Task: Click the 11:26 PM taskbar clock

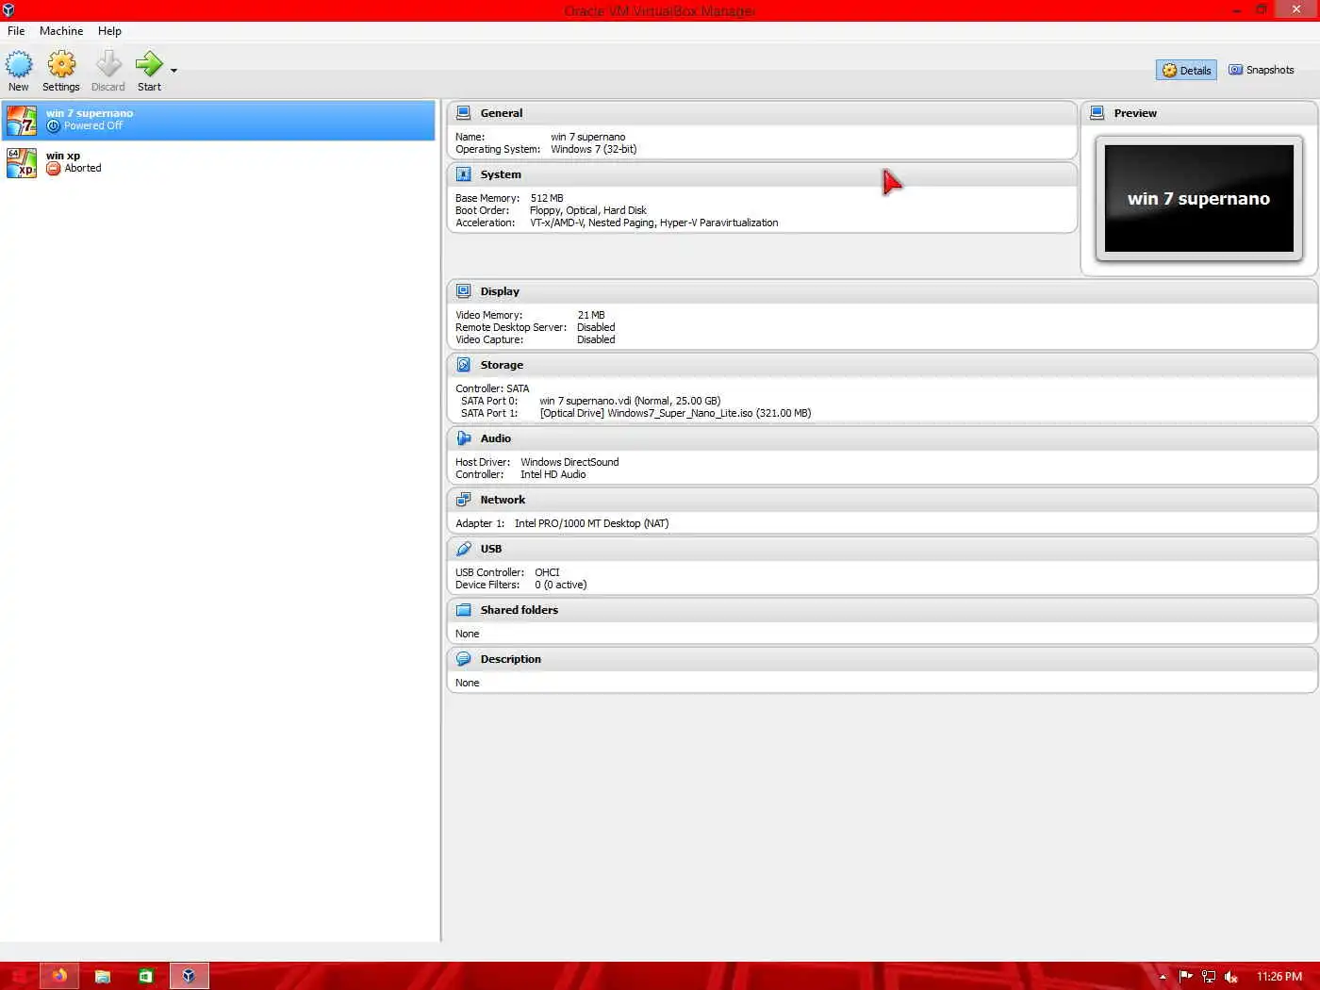Action: point(1279,977)
